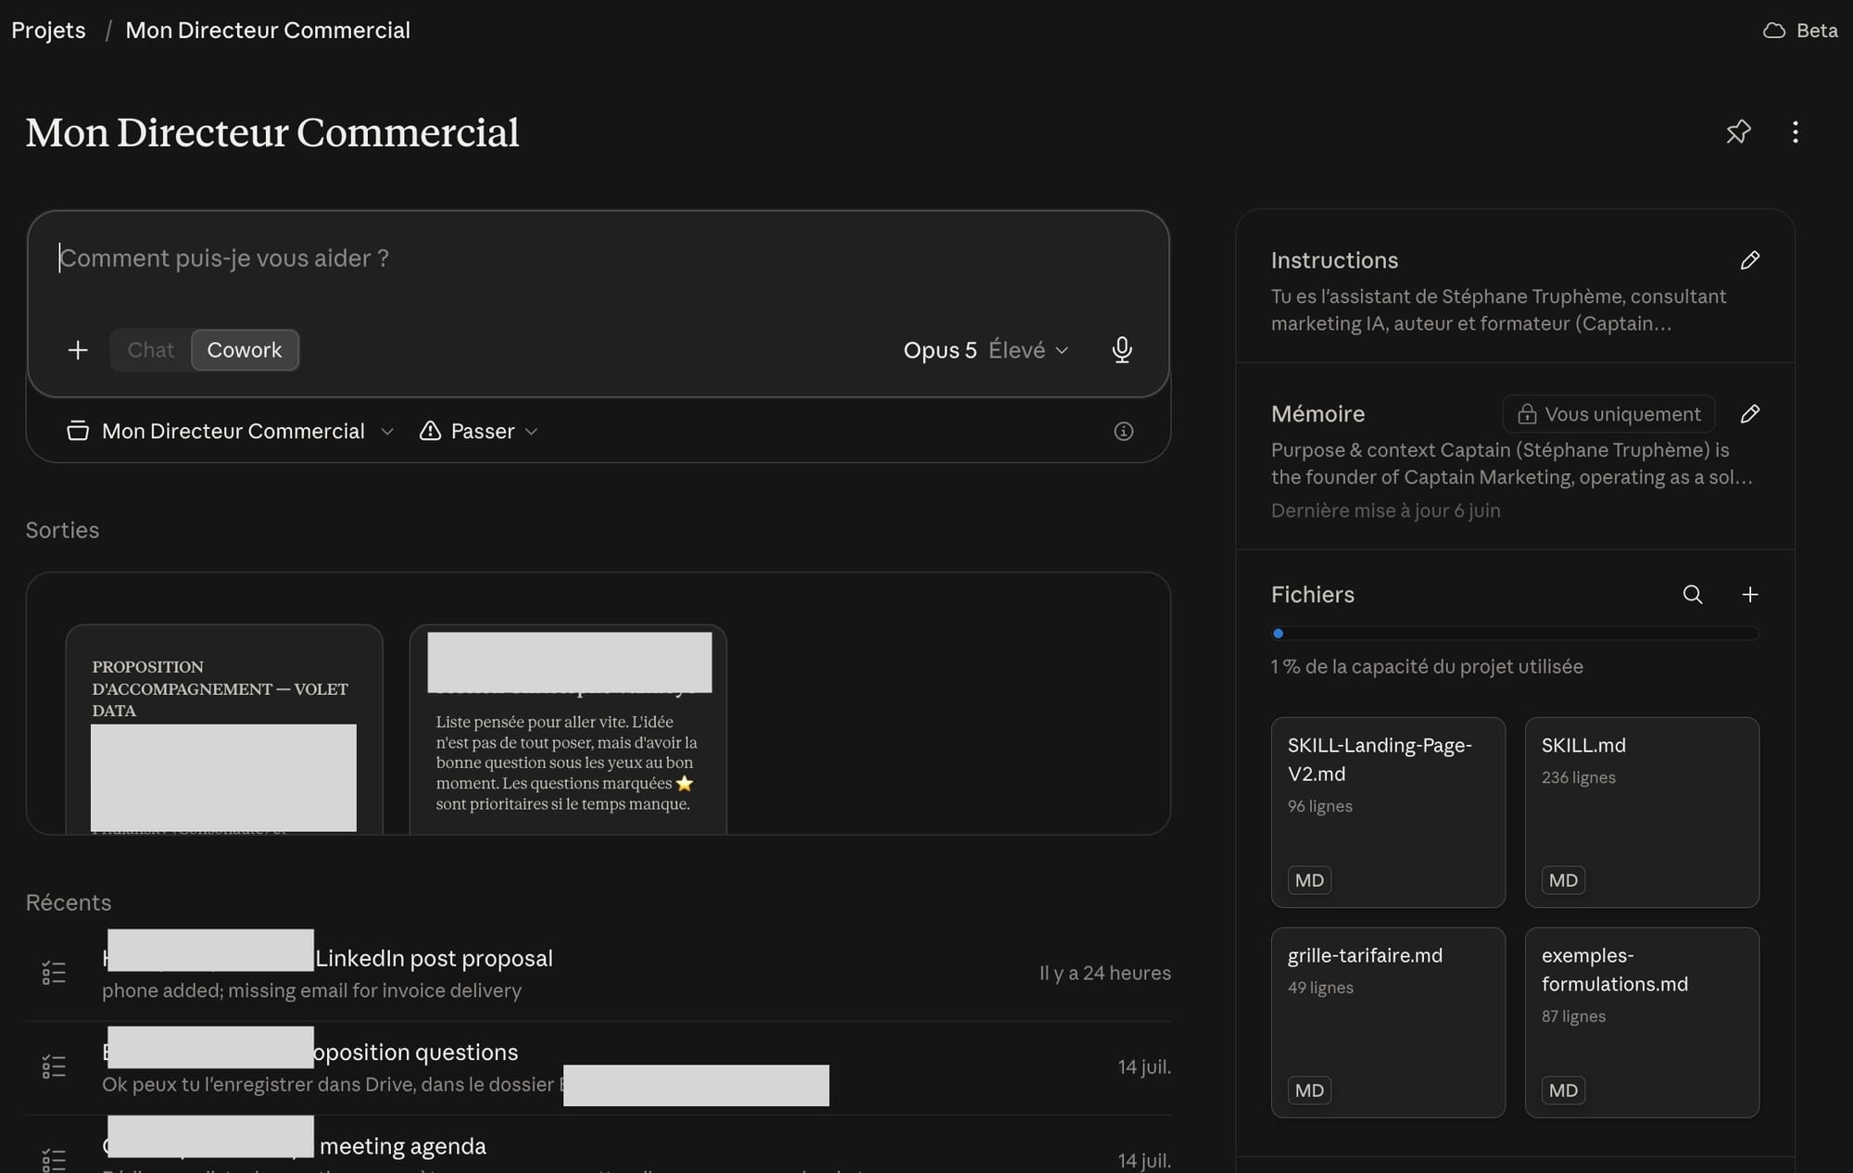Open the SKILL-Landing-Page-V2.md file card

tap(1388, 813)
